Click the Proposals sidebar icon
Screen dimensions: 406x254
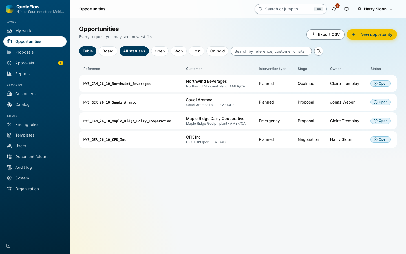[x=9, y=52]
